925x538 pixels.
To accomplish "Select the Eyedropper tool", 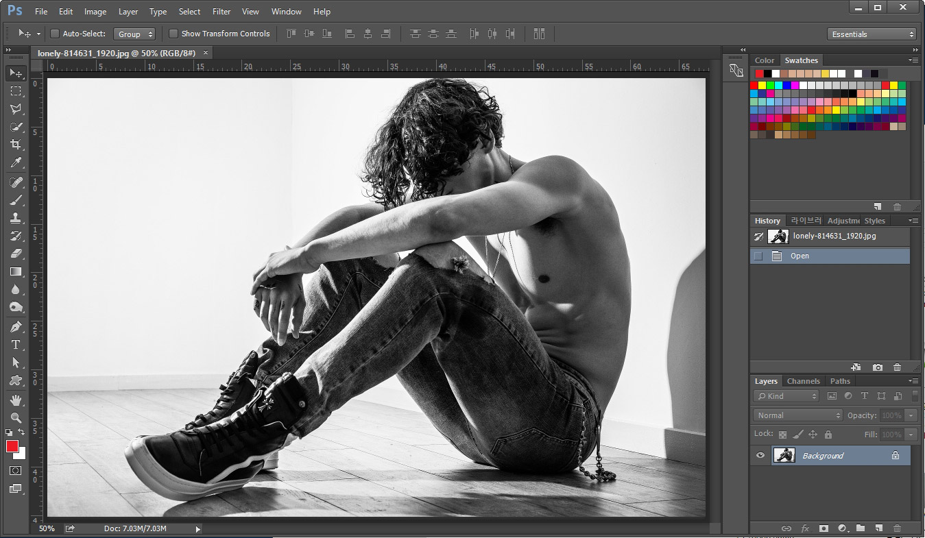I will point(15,163).
